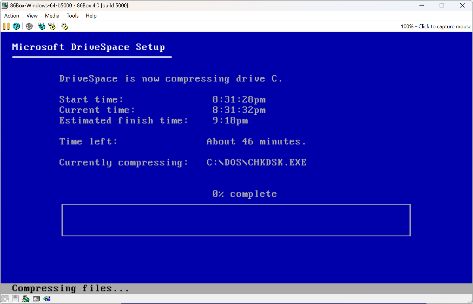Click the teal hard reset icon

pos(16,26)
